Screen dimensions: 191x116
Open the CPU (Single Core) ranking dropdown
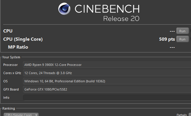pos(21,115)
